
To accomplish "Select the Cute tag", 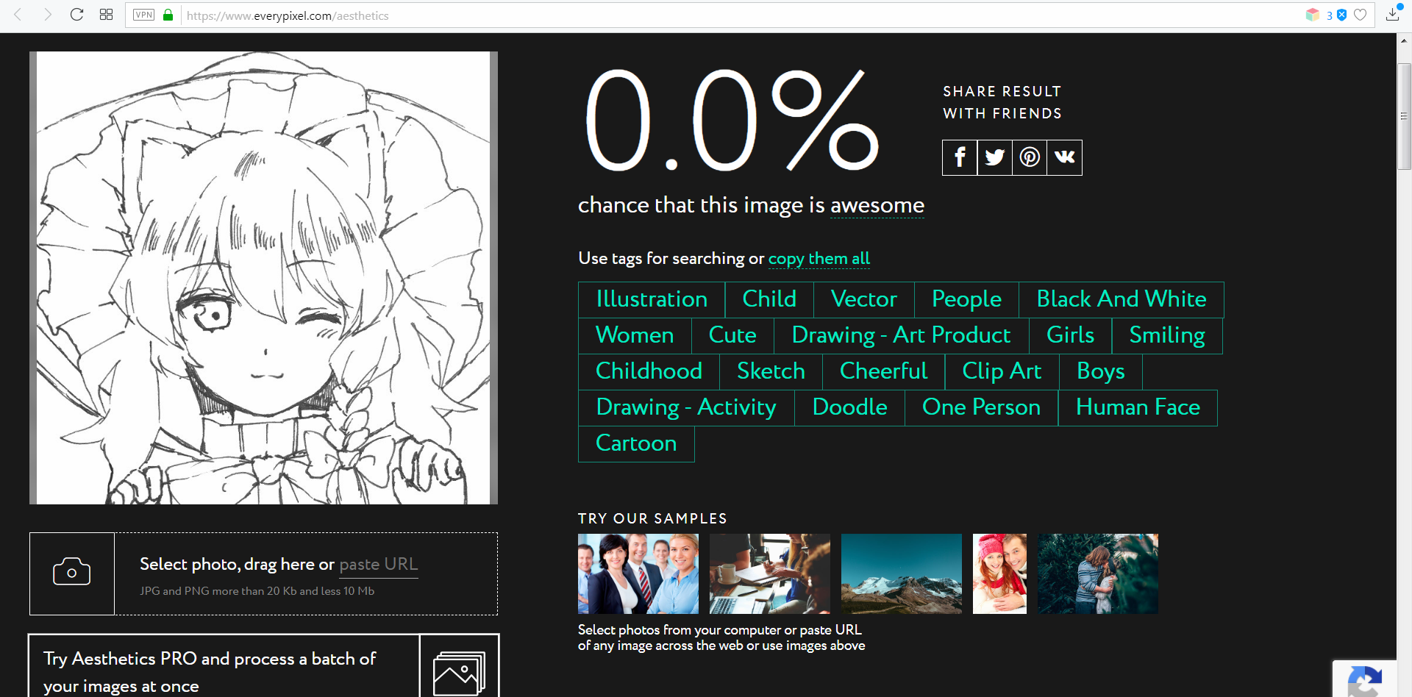I will (x=732, y=335).
